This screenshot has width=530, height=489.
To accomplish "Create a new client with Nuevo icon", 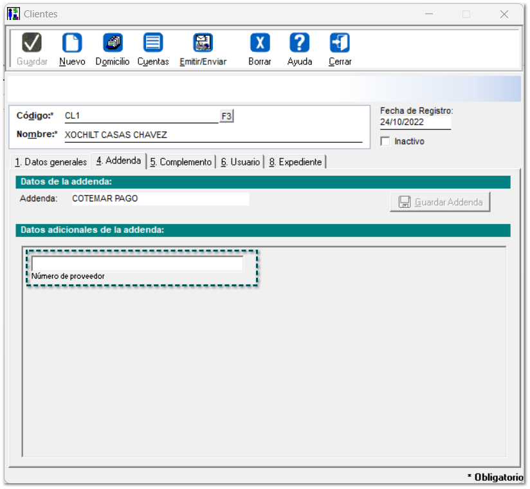I will 72,44.
